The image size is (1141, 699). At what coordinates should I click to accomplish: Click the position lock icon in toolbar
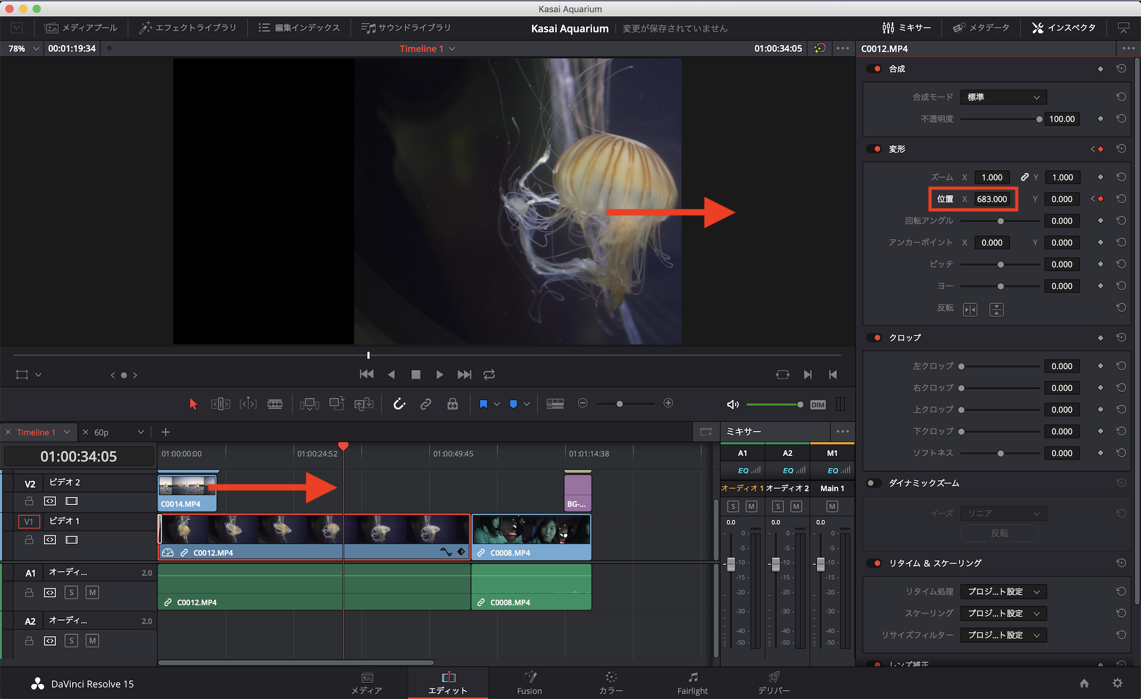tap(452, 404)
